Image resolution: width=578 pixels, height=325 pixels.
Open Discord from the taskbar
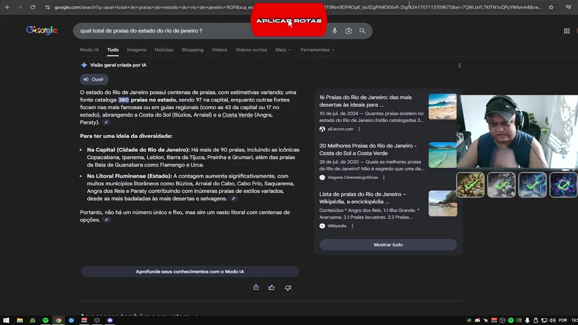[110, 320]
